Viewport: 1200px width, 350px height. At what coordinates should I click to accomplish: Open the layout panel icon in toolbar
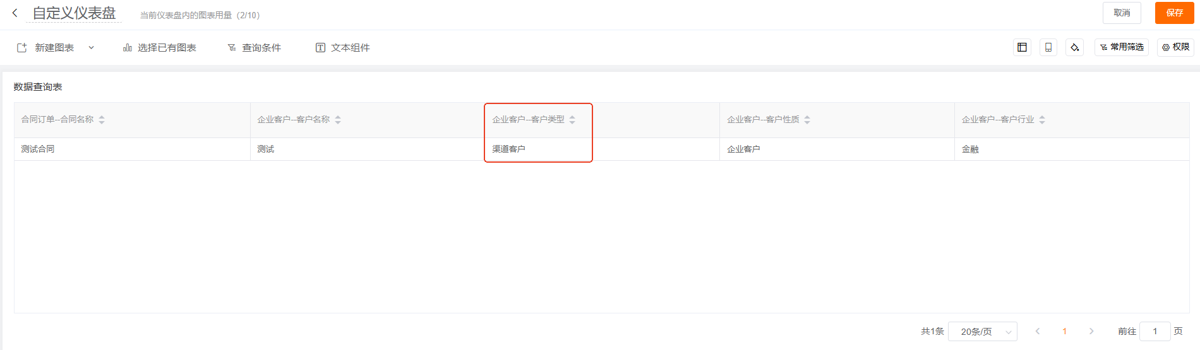1022,47
